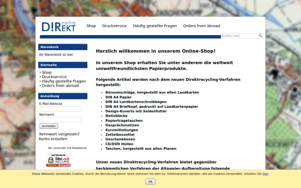Click list item 'Geschenkboxen'
This screenshot has height=188, width=301.
120,139
